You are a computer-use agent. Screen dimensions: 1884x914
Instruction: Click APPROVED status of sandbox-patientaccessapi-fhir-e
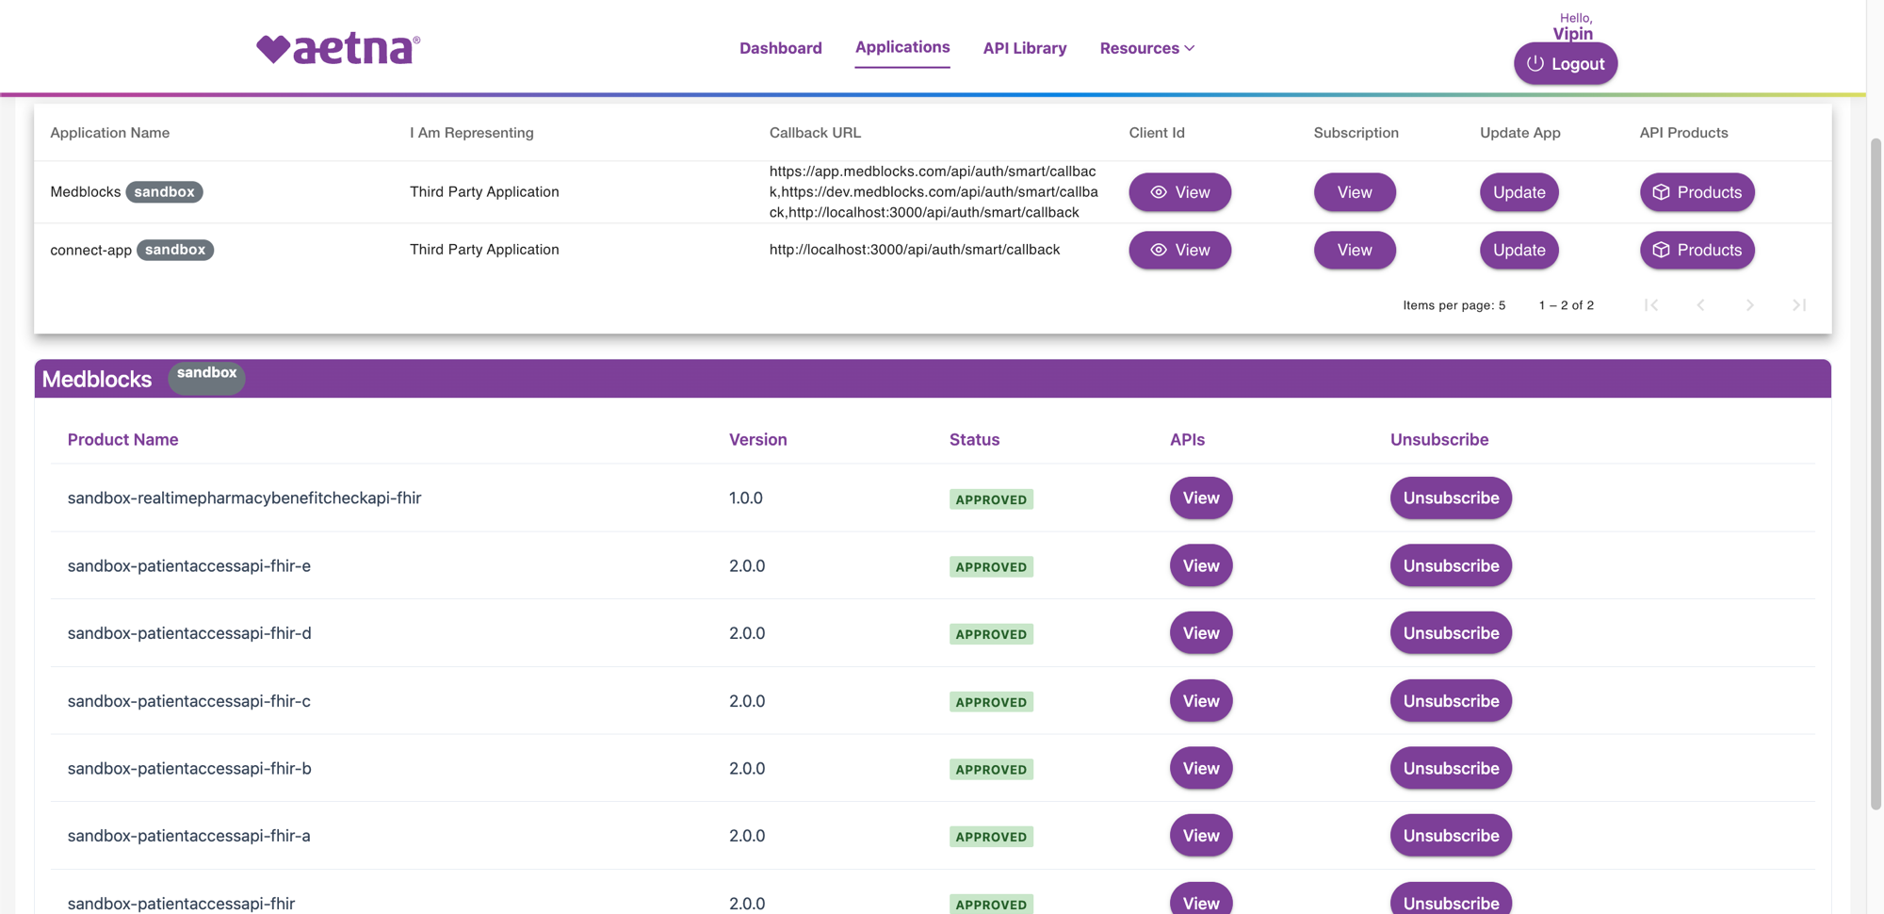click(x=991, y=566)
